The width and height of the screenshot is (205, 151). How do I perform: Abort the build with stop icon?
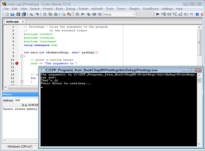100,14
